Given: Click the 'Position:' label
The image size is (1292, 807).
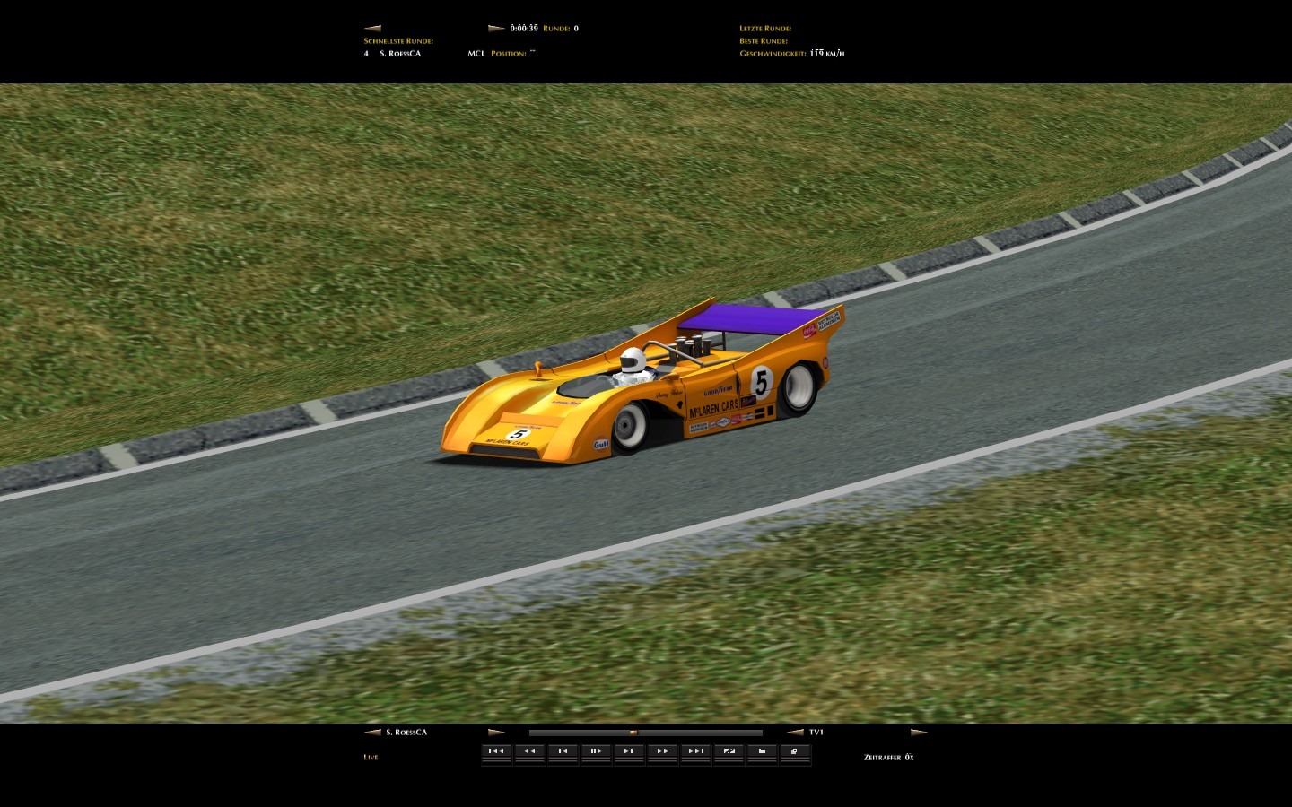Looking at the screenshot, I should coord(509,54).
